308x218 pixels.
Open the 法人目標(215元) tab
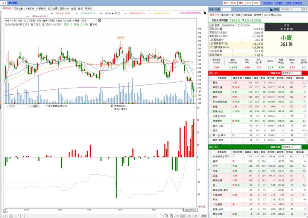[x=272, y=15]
